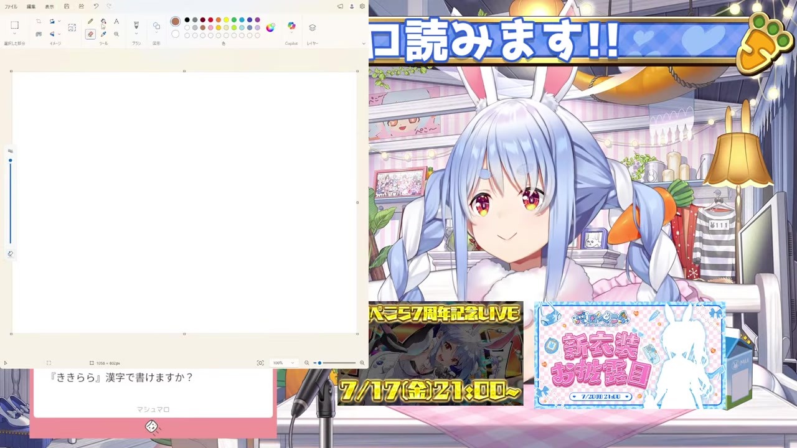Click the vertical brush size slider
The image size is (797, 448).
tap(10, 201)
